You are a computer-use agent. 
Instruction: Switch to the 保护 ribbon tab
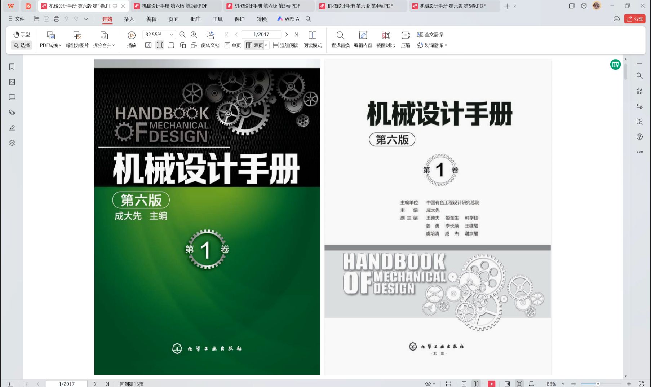tap(239, 19)
